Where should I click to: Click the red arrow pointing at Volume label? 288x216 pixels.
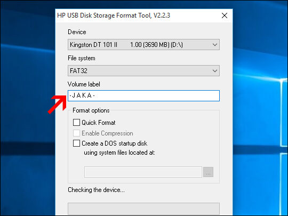coord(57,104)
